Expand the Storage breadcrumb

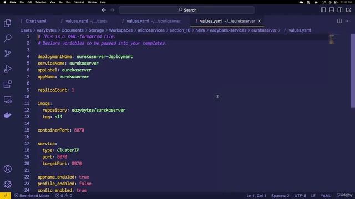[96, 30]
